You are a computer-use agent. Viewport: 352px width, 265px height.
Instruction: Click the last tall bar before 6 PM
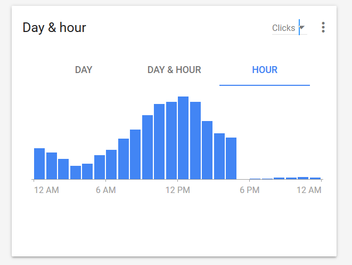[231, 158]
